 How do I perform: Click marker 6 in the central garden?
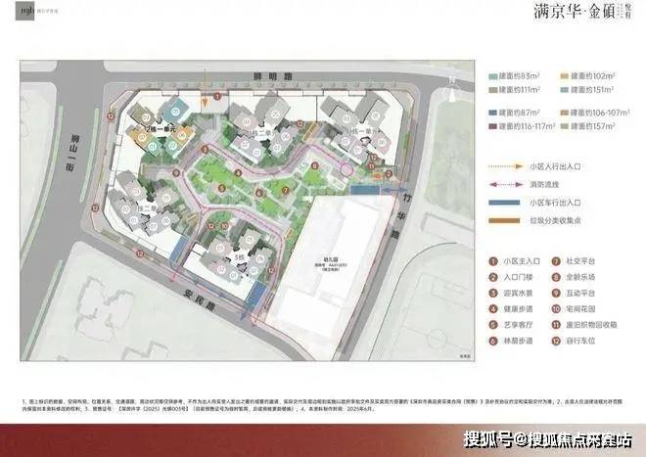[x=259, y=193]
